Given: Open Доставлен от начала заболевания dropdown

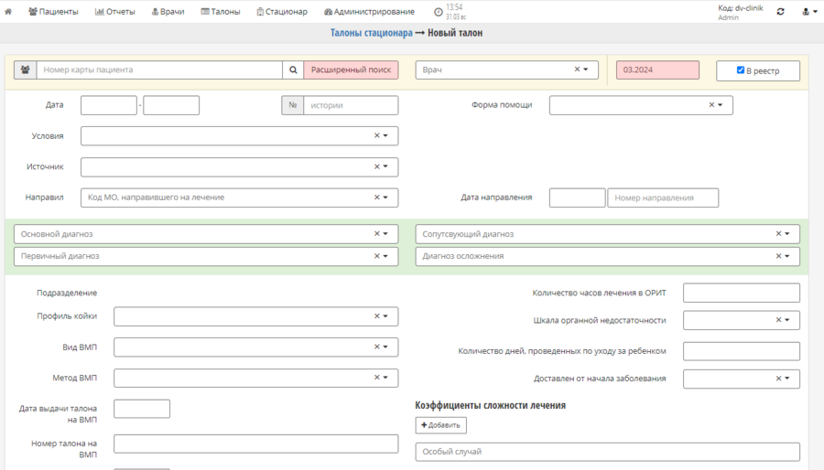Looking at the screenshot, I should coord(787,379).
